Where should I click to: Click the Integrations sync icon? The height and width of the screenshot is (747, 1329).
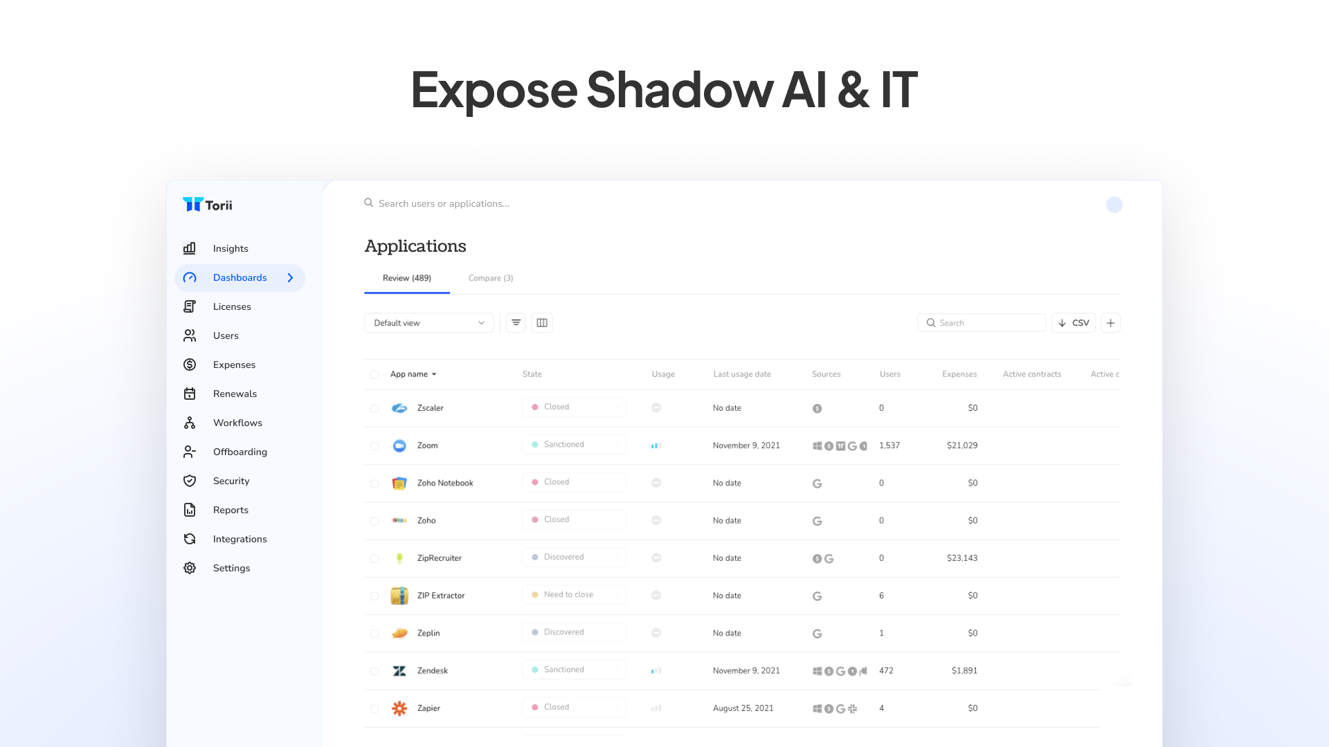click(x=189, y=539)
